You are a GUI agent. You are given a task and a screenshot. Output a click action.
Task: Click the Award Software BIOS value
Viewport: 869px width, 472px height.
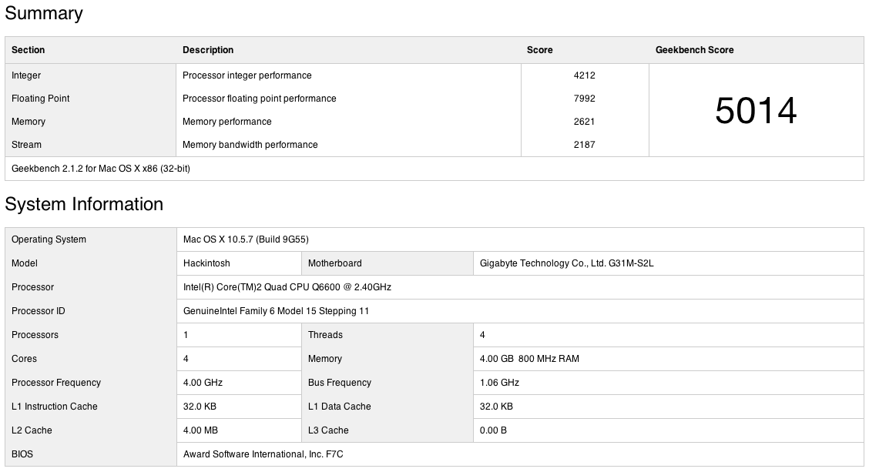tap(263, 454)
